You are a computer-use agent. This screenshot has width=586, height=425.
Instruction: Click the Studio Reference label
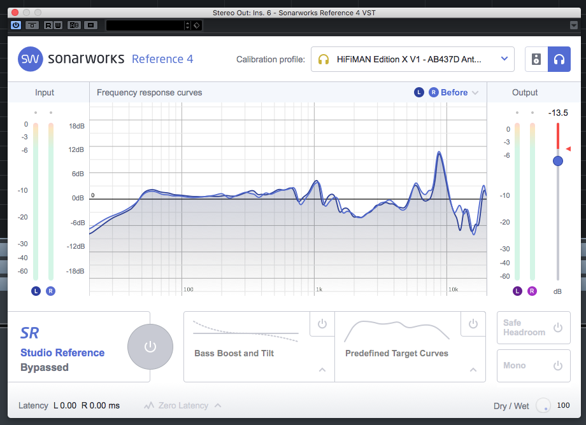click(62, 352)
